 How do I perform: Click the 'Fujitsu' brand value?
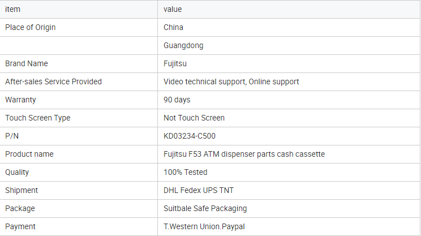[x=175, y=63]
